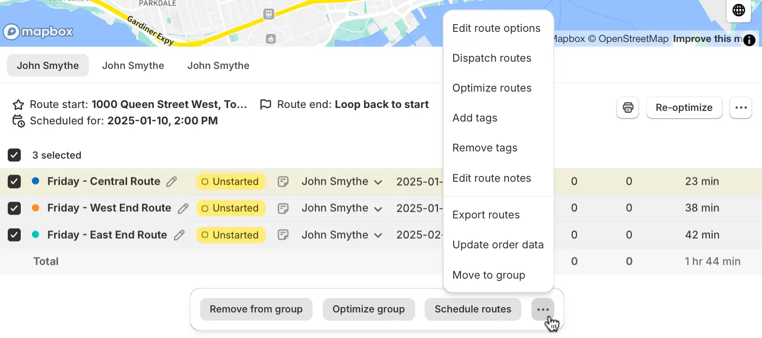Screen dimensions: 762x338
Task: Click the route end flag icon
Action: [265, 105]
